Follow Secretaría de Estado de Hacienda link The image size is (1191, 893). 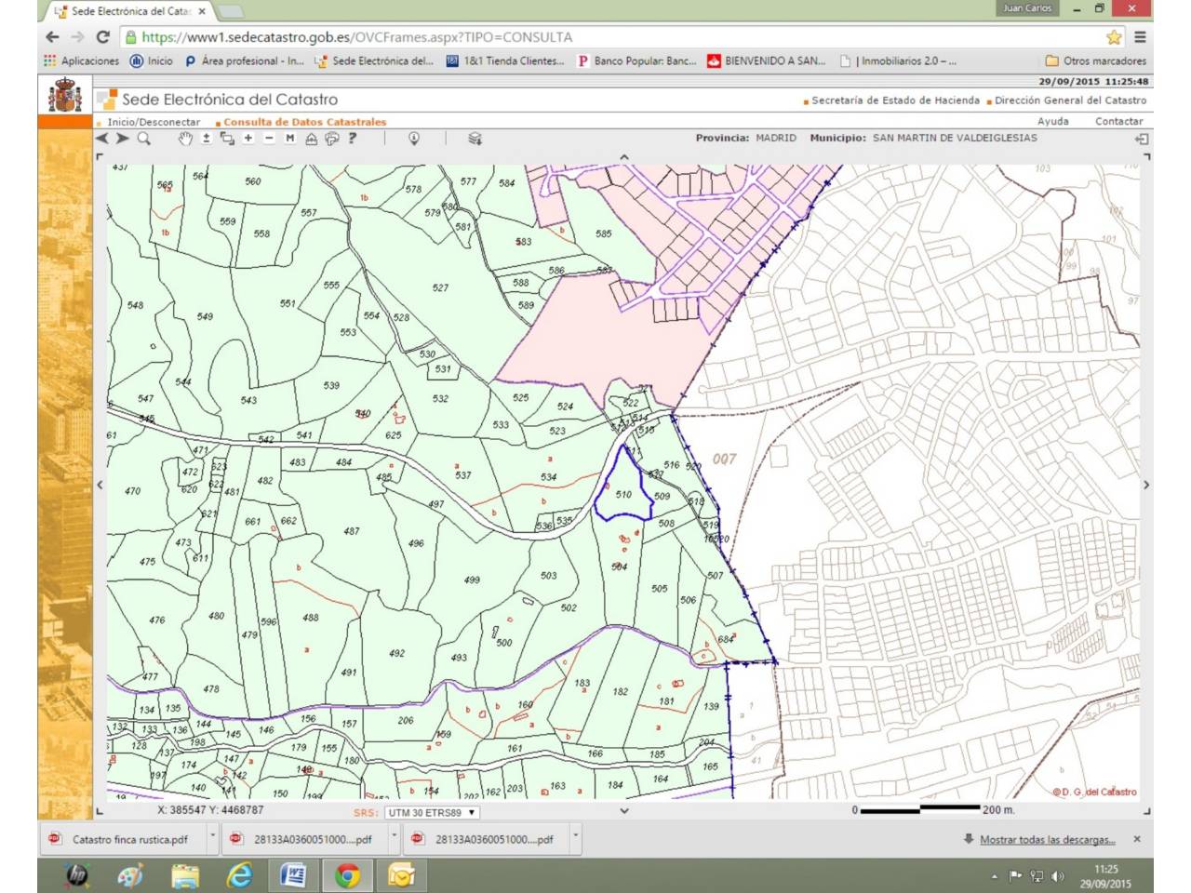tap(895, 100)
